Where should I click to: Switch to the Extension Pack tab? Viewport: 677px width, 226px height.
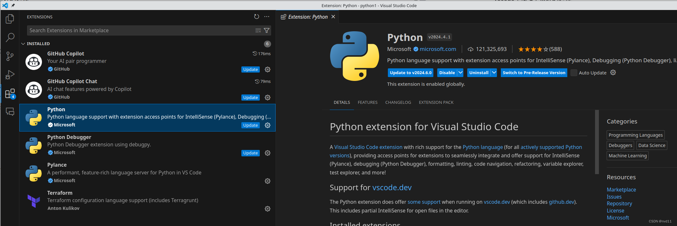click(436, 103)
